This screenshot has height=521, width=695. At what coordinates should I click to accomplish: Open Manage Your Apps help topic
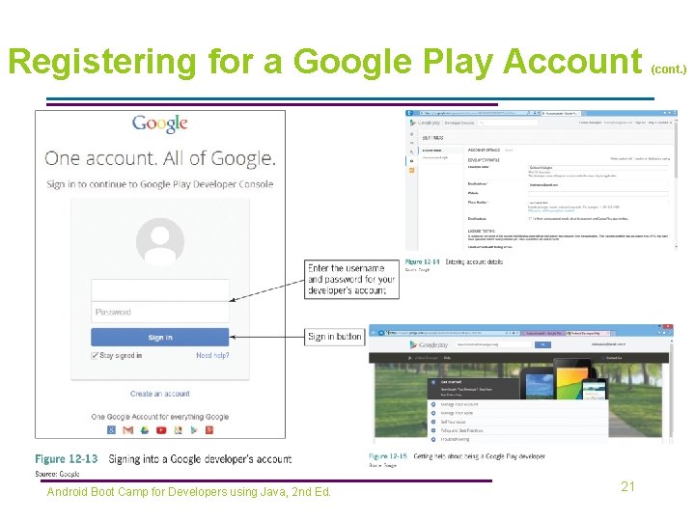[457, 413]
